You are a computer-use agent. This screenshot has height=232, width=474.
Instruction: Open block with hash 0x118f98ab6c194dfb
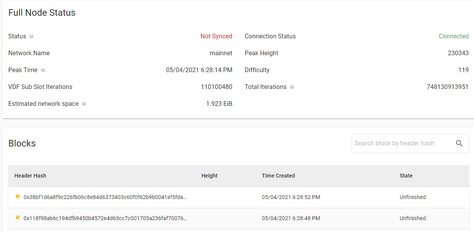tap(105, 218)
